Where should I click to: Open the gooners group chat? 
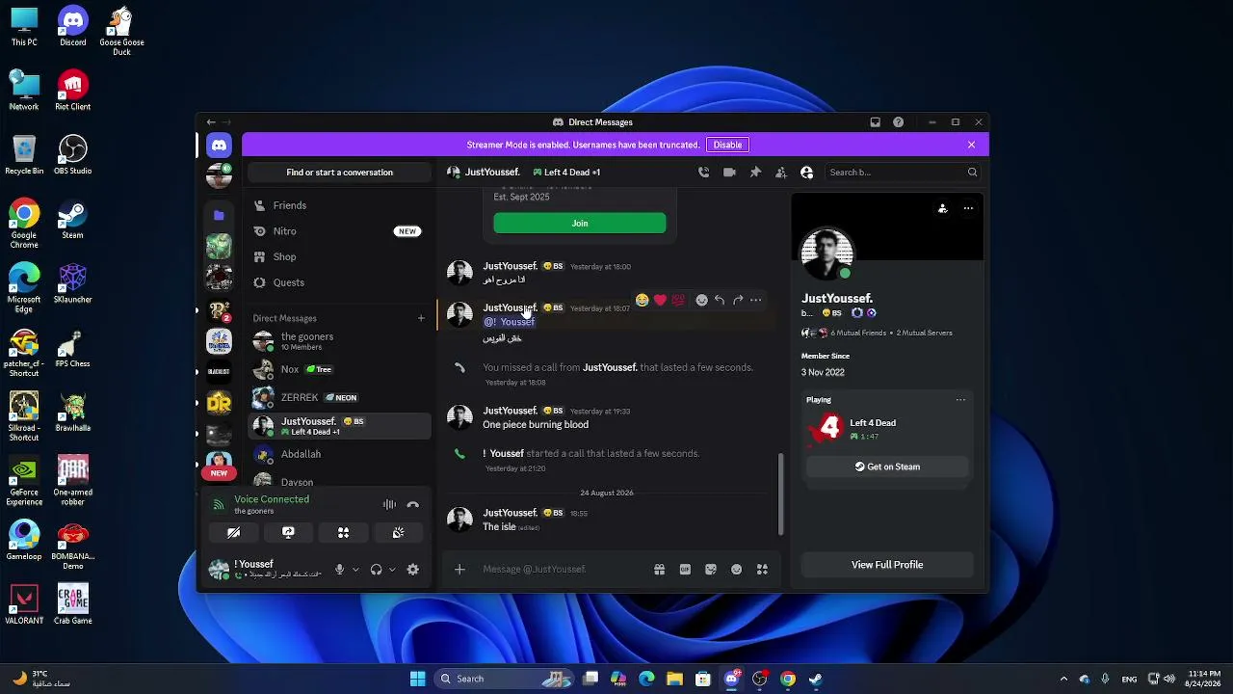[339, 341]
